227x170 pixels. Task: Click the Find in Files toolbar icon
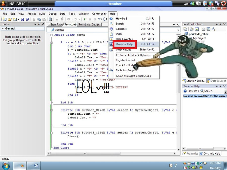tap(50, 19)
